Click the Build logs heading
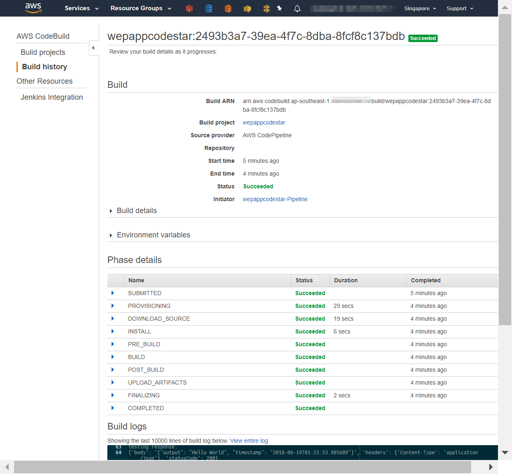 tap(127, 427)
